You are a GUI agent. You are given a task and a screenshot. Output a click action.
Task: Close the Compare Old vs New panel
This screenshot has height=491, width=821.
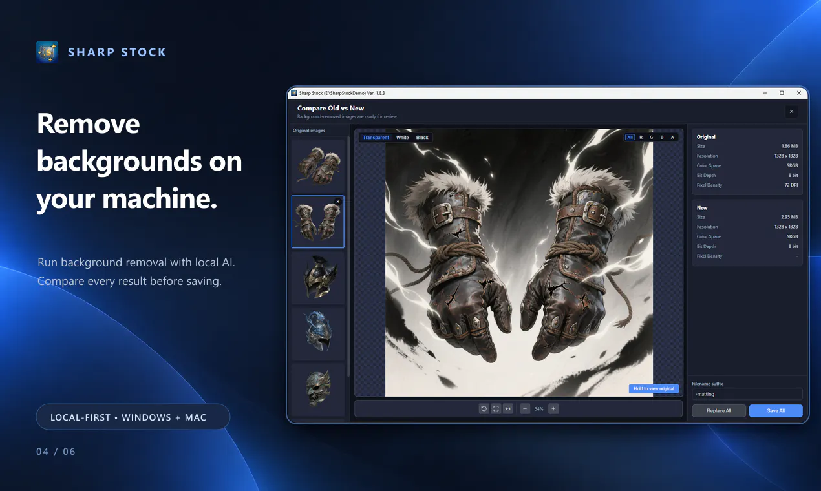[x=791, y=111]
